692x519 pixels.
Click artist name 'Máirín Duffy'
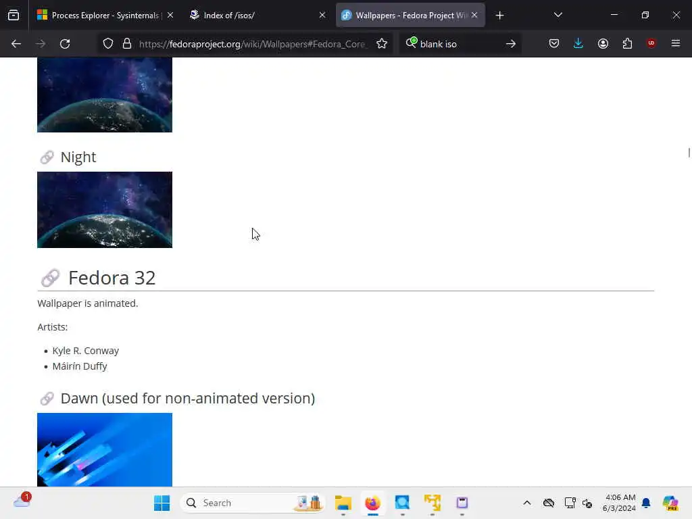point(80,366)
